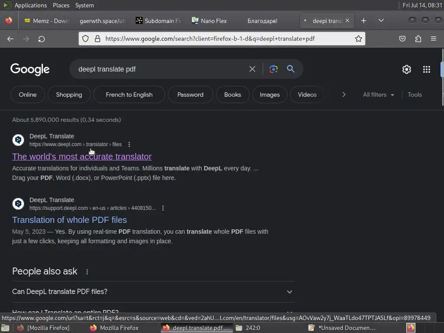Switch to [Mozilla Firefox] taskbar window

pyautogui.click(x=43, y=328)
